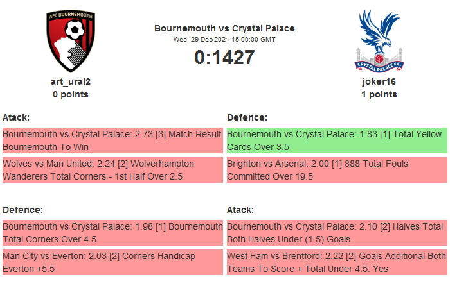The width and height of the screenshot is (450, 295).
Task: Select the Bournemouth Total Corners Over 4.5 bet
Action: 113,233
